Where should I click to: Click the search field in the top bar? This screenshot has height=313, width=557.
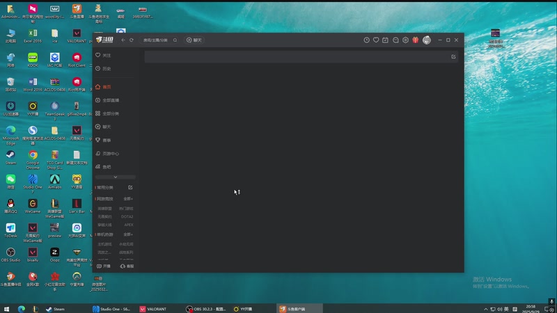157,40
